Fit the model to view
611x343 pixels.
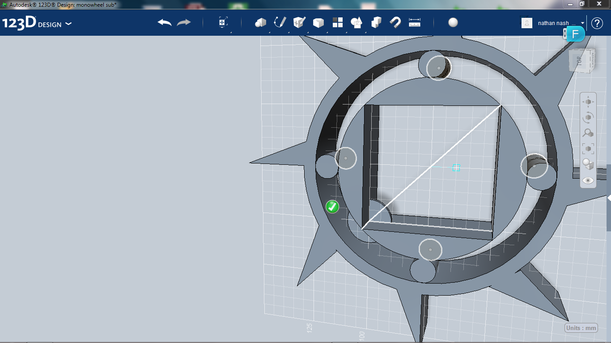point(588,149)
